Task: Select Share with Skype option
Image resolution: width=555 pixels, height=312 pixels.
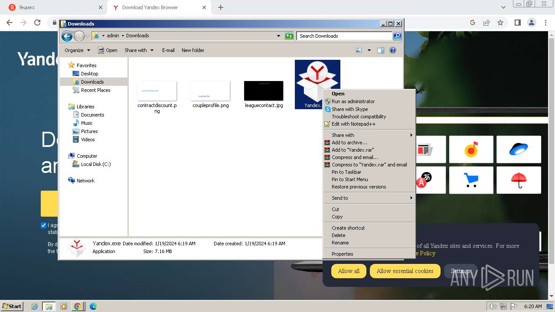Action: [369, 109]
